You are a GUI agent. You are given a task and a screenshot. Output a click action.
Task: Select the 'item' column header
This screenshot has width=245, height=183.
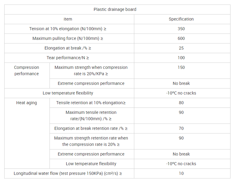pos(68,19)
